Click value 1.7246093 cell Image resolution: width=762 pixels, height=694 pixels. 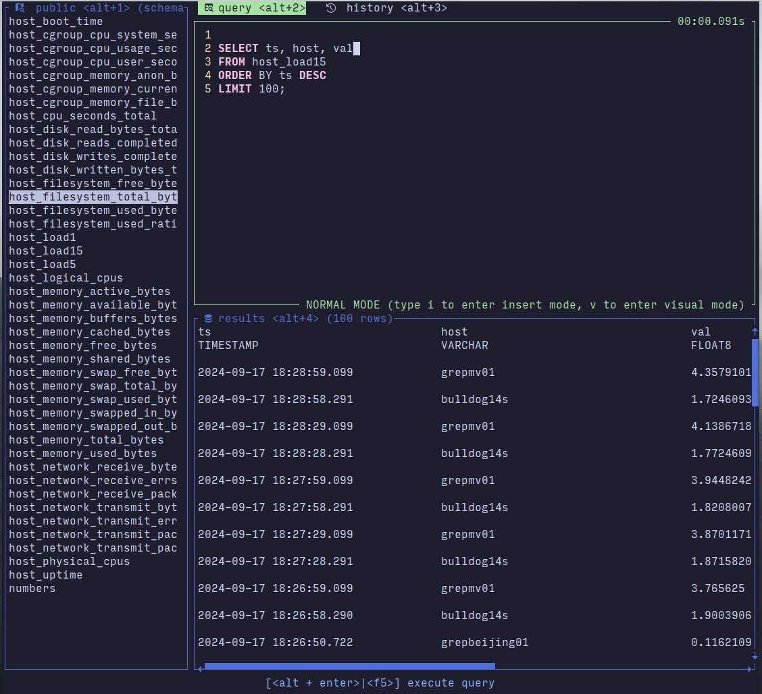click(x=721, y=400)
